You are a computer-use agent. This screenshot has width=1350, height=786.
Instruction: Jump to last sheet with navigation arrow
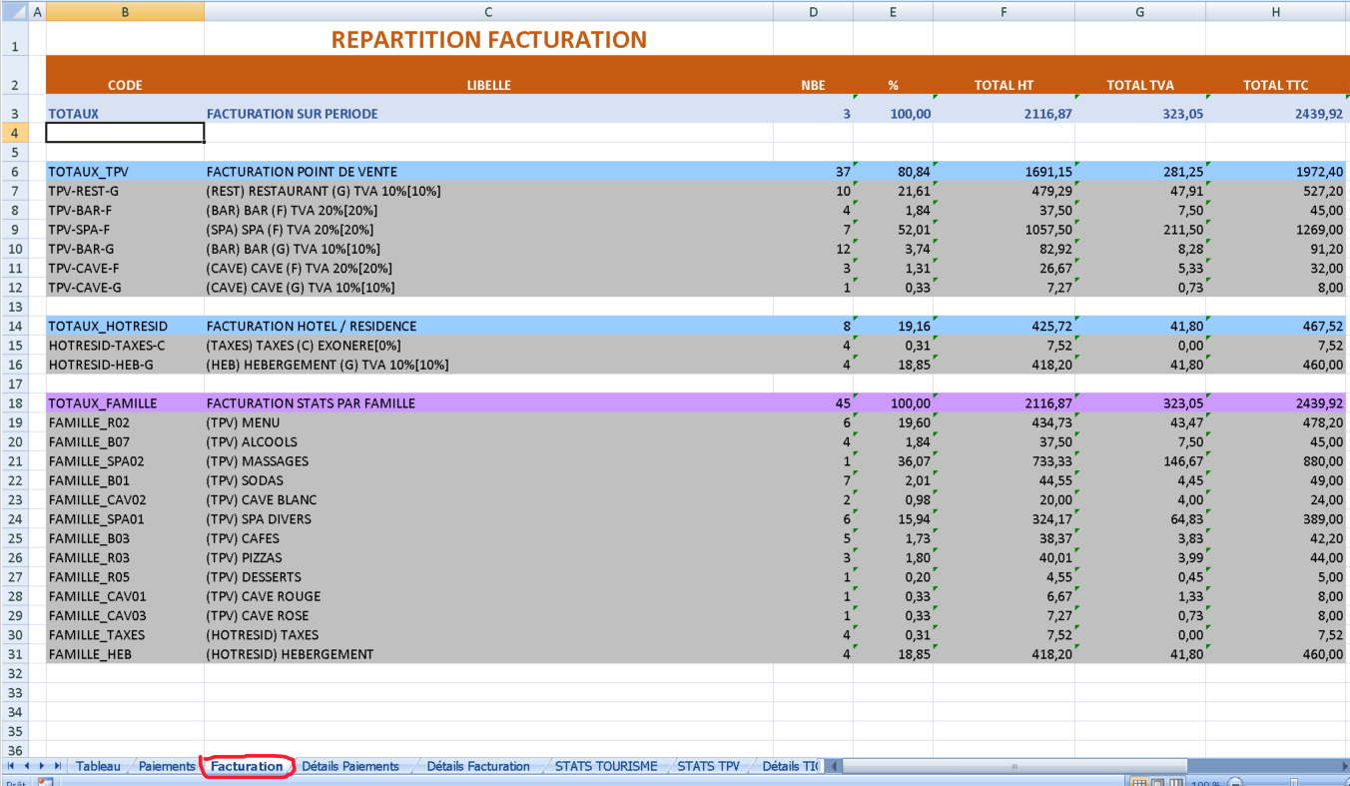click(58, 766)
